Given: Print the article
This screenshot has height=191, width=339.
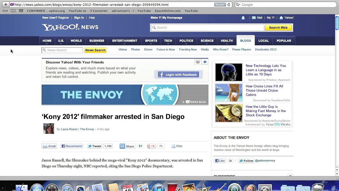Looking at the screenshot, I should (177, 146).
